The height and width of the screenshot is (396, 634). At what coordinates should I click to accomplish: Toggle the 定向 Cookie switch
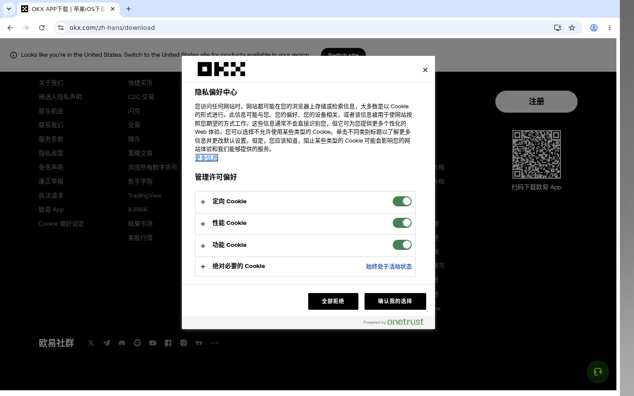click(x=402, y=202)
